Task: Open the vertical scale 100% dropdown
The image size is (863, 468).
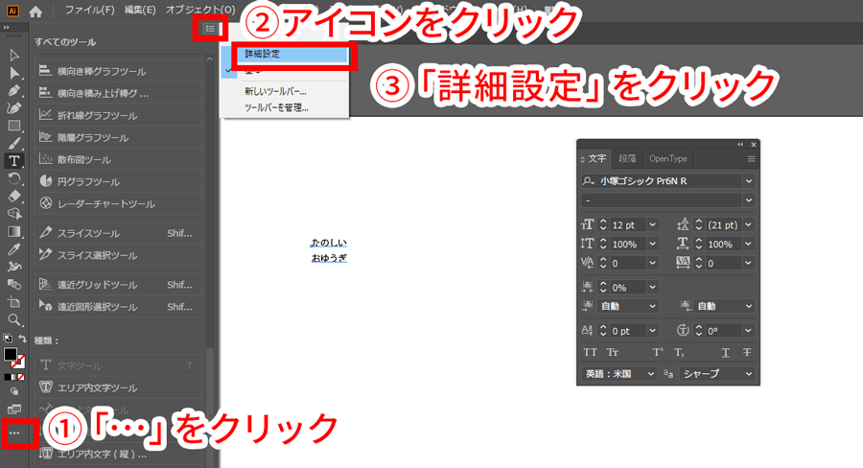Action: click(x=652, y=244)
